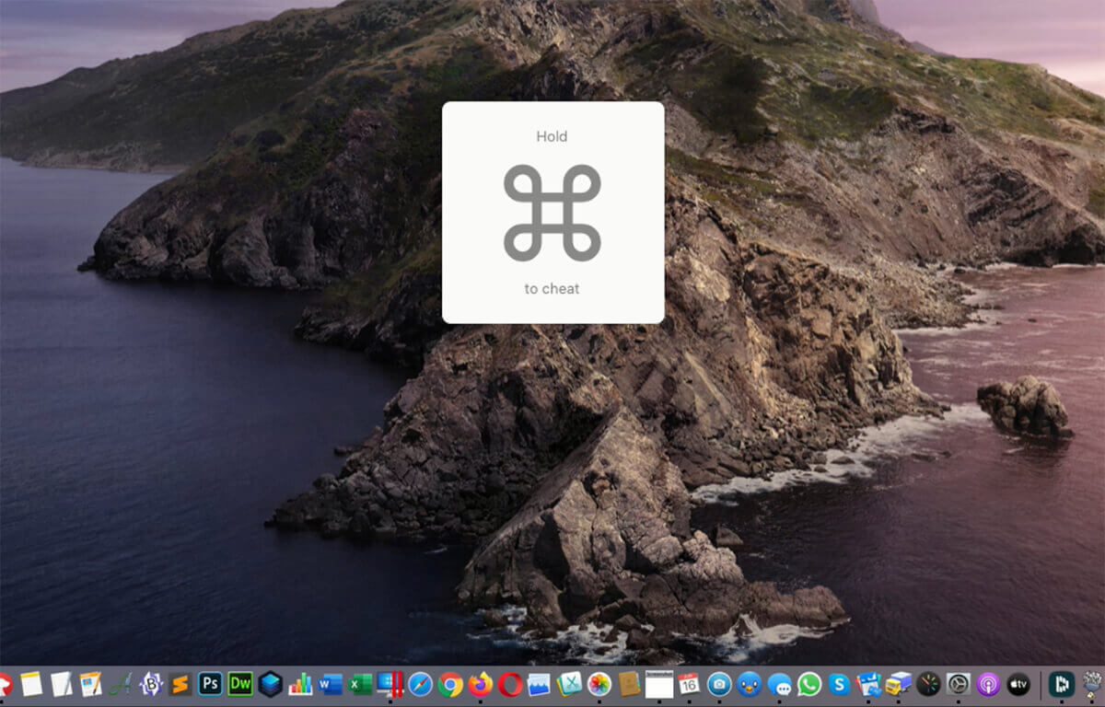Open the Podcasts app in dock

[988, 684]
